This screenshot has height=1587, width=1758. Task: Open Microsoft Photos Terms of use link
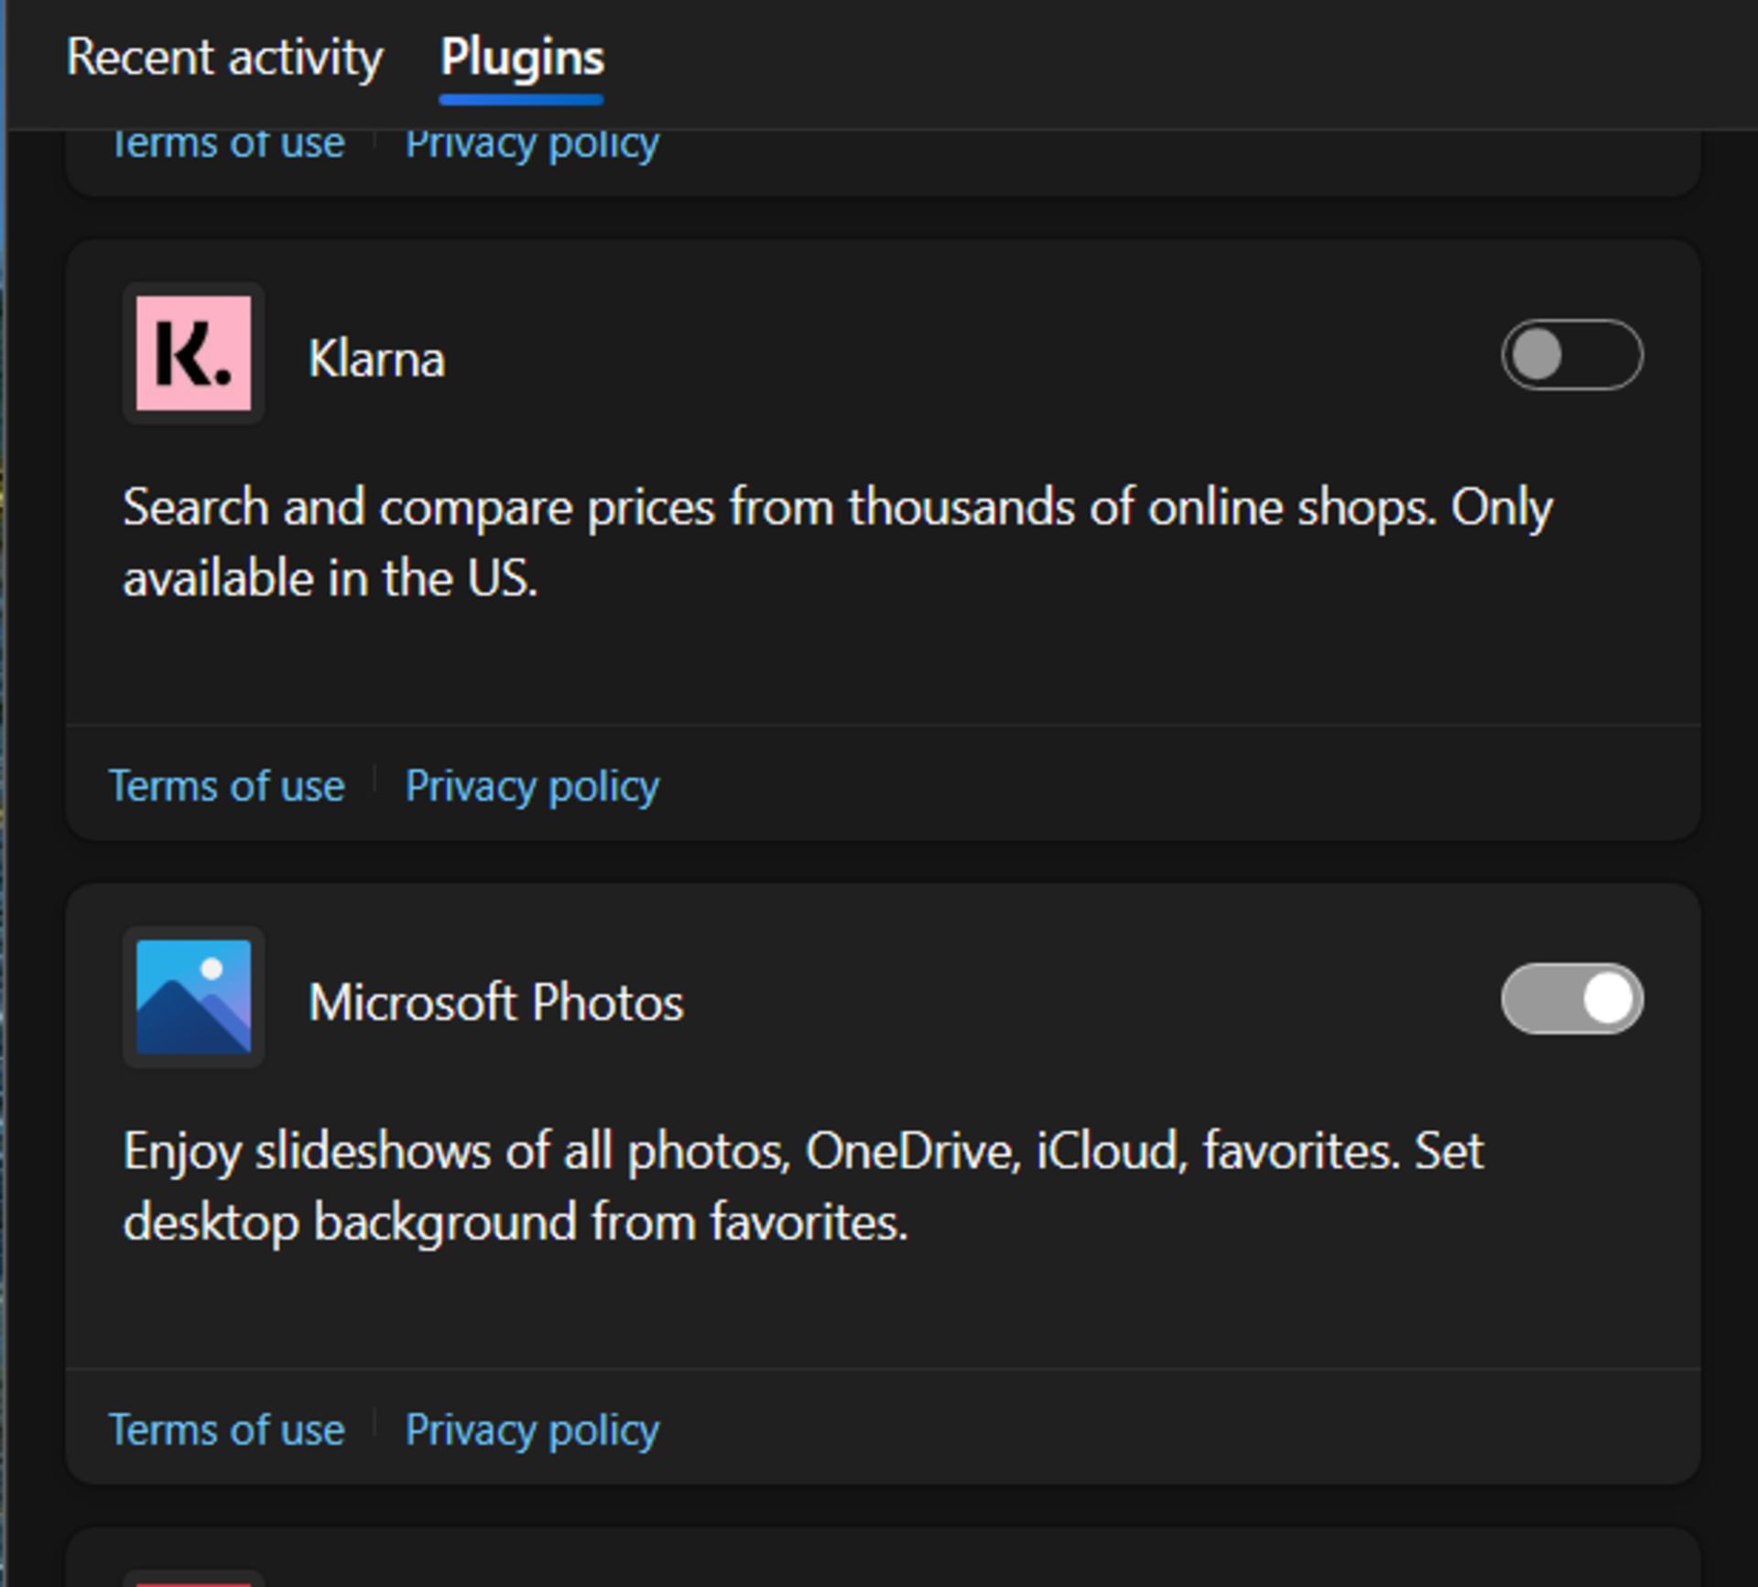pos(226,1429)
